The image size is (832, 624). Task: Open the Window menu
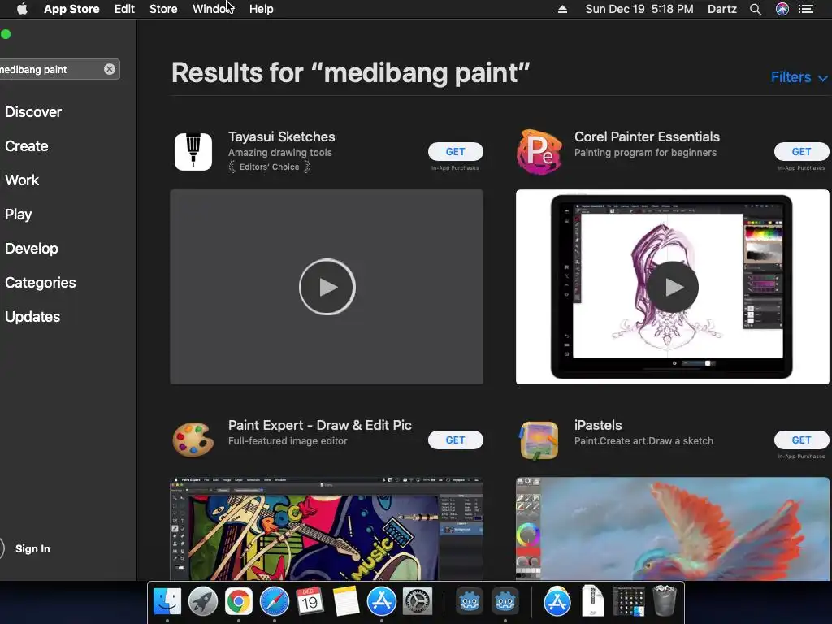213,9
